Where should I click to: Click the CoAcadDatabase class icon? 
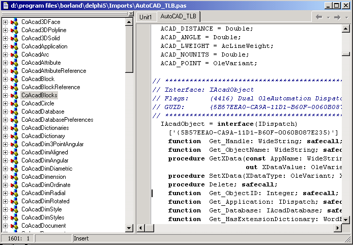(x=14, y=112)
